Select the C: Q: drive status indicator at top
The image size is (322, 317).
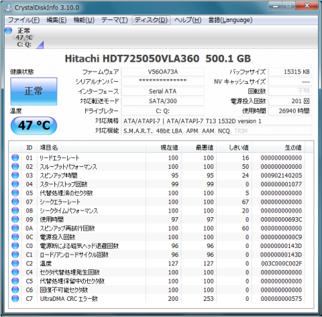click(24, 38)
